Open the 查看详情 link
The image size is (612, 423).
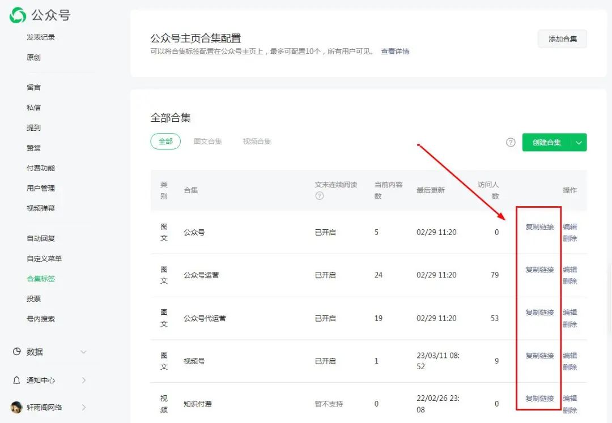click(x=395, y=51)
